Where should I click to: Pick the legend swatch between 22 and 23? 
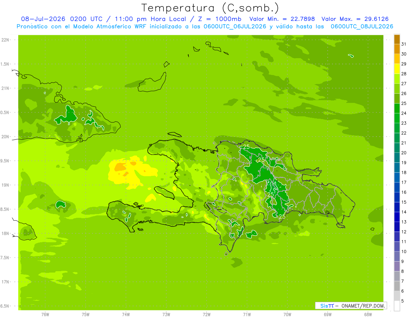[397, 128]
